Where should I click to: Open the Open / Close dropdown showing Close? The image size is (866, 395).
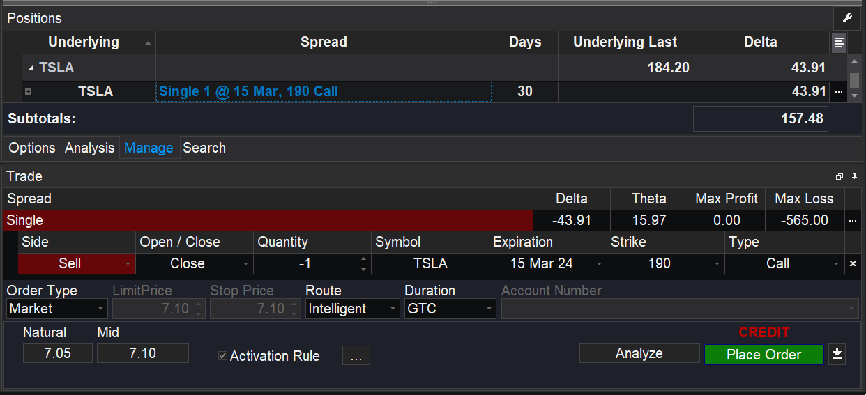[x=195, y=264]
